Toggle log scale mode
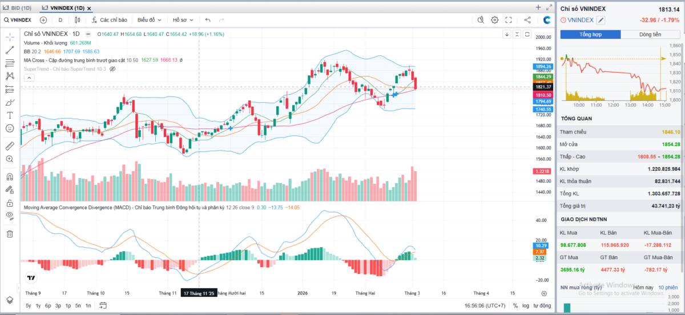The image size is (685, 315). pos(525,305)
